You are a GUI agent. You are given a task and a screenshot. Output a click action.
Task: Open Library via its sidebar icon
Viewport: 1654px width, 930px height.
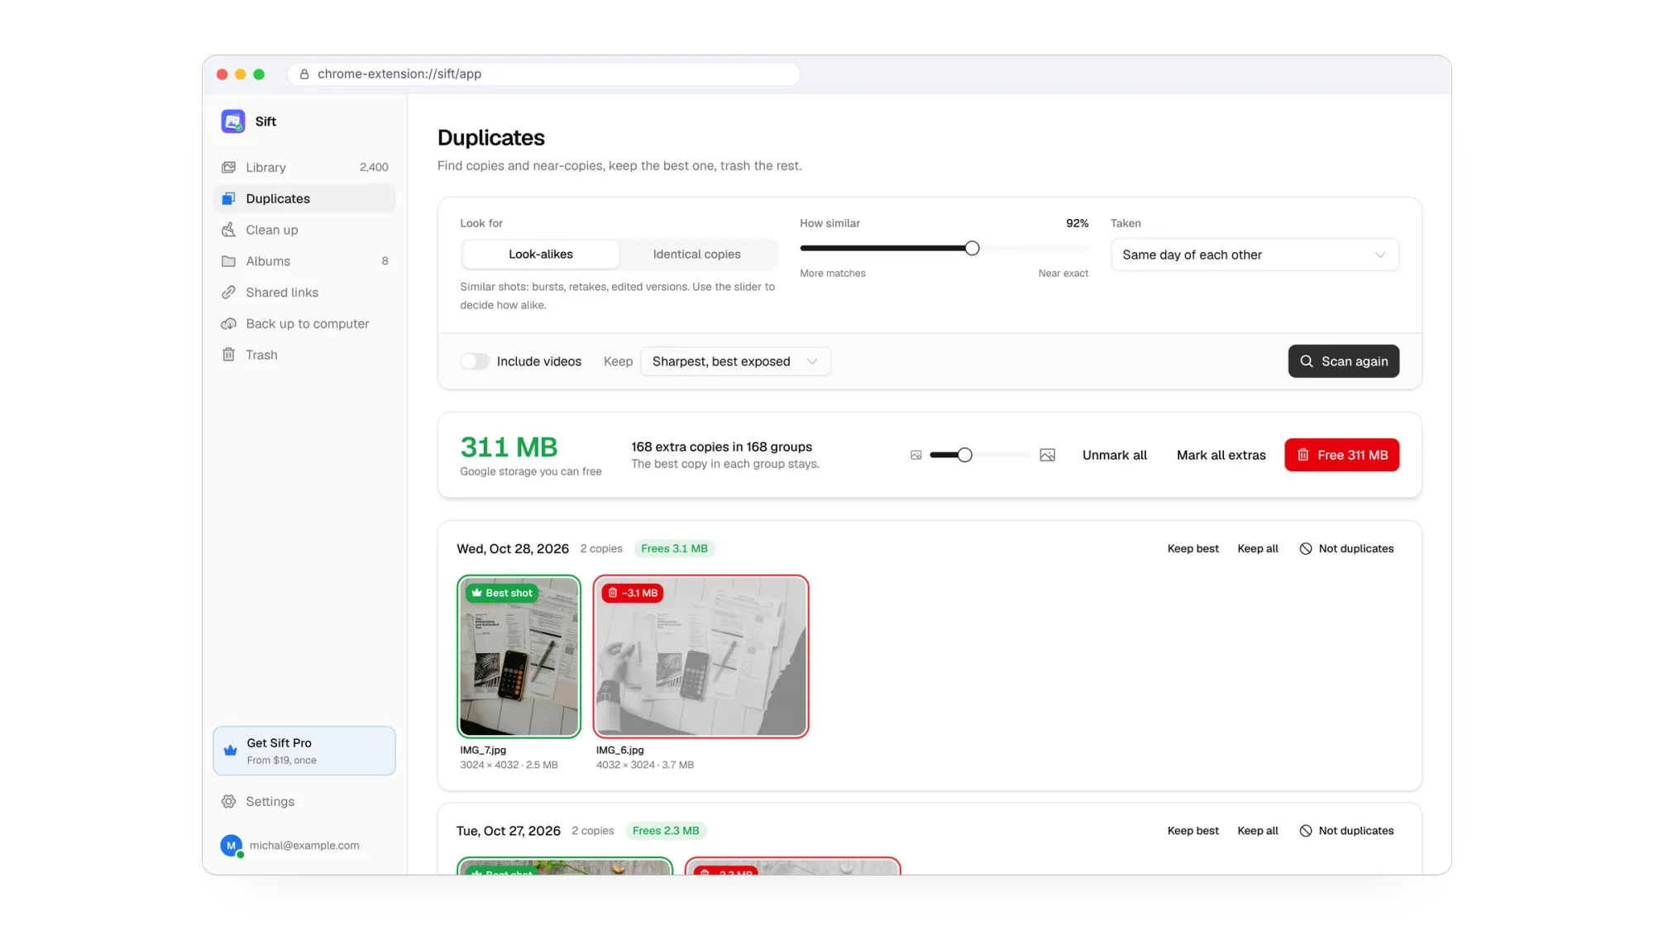pyautogui.click(x=229, y=167)
